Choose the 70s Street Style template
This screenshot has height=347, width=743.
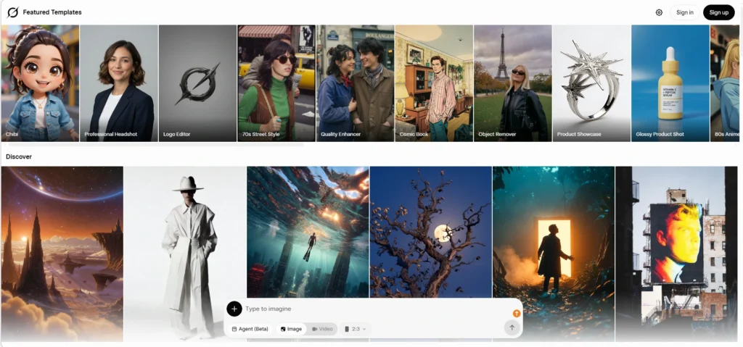click(x=276, y=83)
